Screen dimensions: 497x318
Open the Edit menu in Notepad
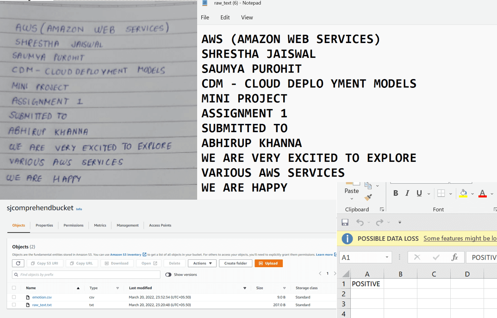coord(225,17)
